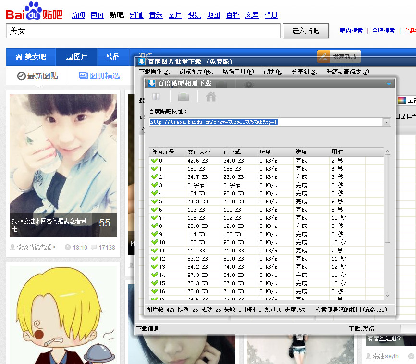
Task: Click the 文件大小 column header
Action: (x=199, y=152)
